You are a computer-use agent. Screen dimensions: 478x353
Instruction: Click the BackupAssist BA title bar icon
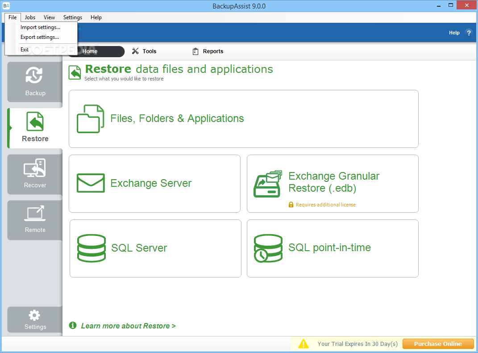pyautogui.click(x=6, y=6)
